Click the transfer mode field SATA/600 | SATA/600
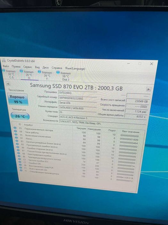Image resolution: width=168 pixels, height=225 pixels. pyautogui.click(x=77, y=108)
